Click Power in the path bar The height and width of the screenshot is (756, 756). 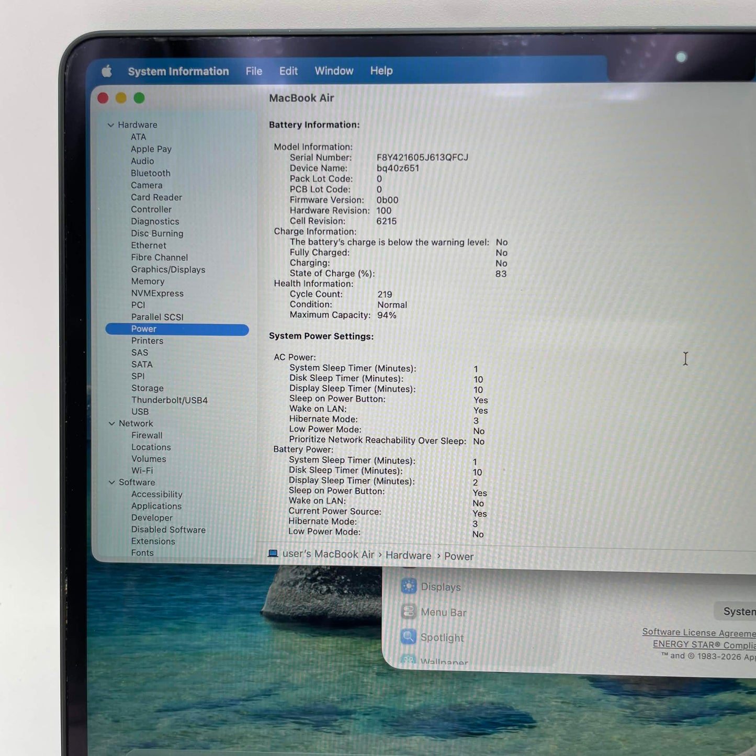pos(459,557)
